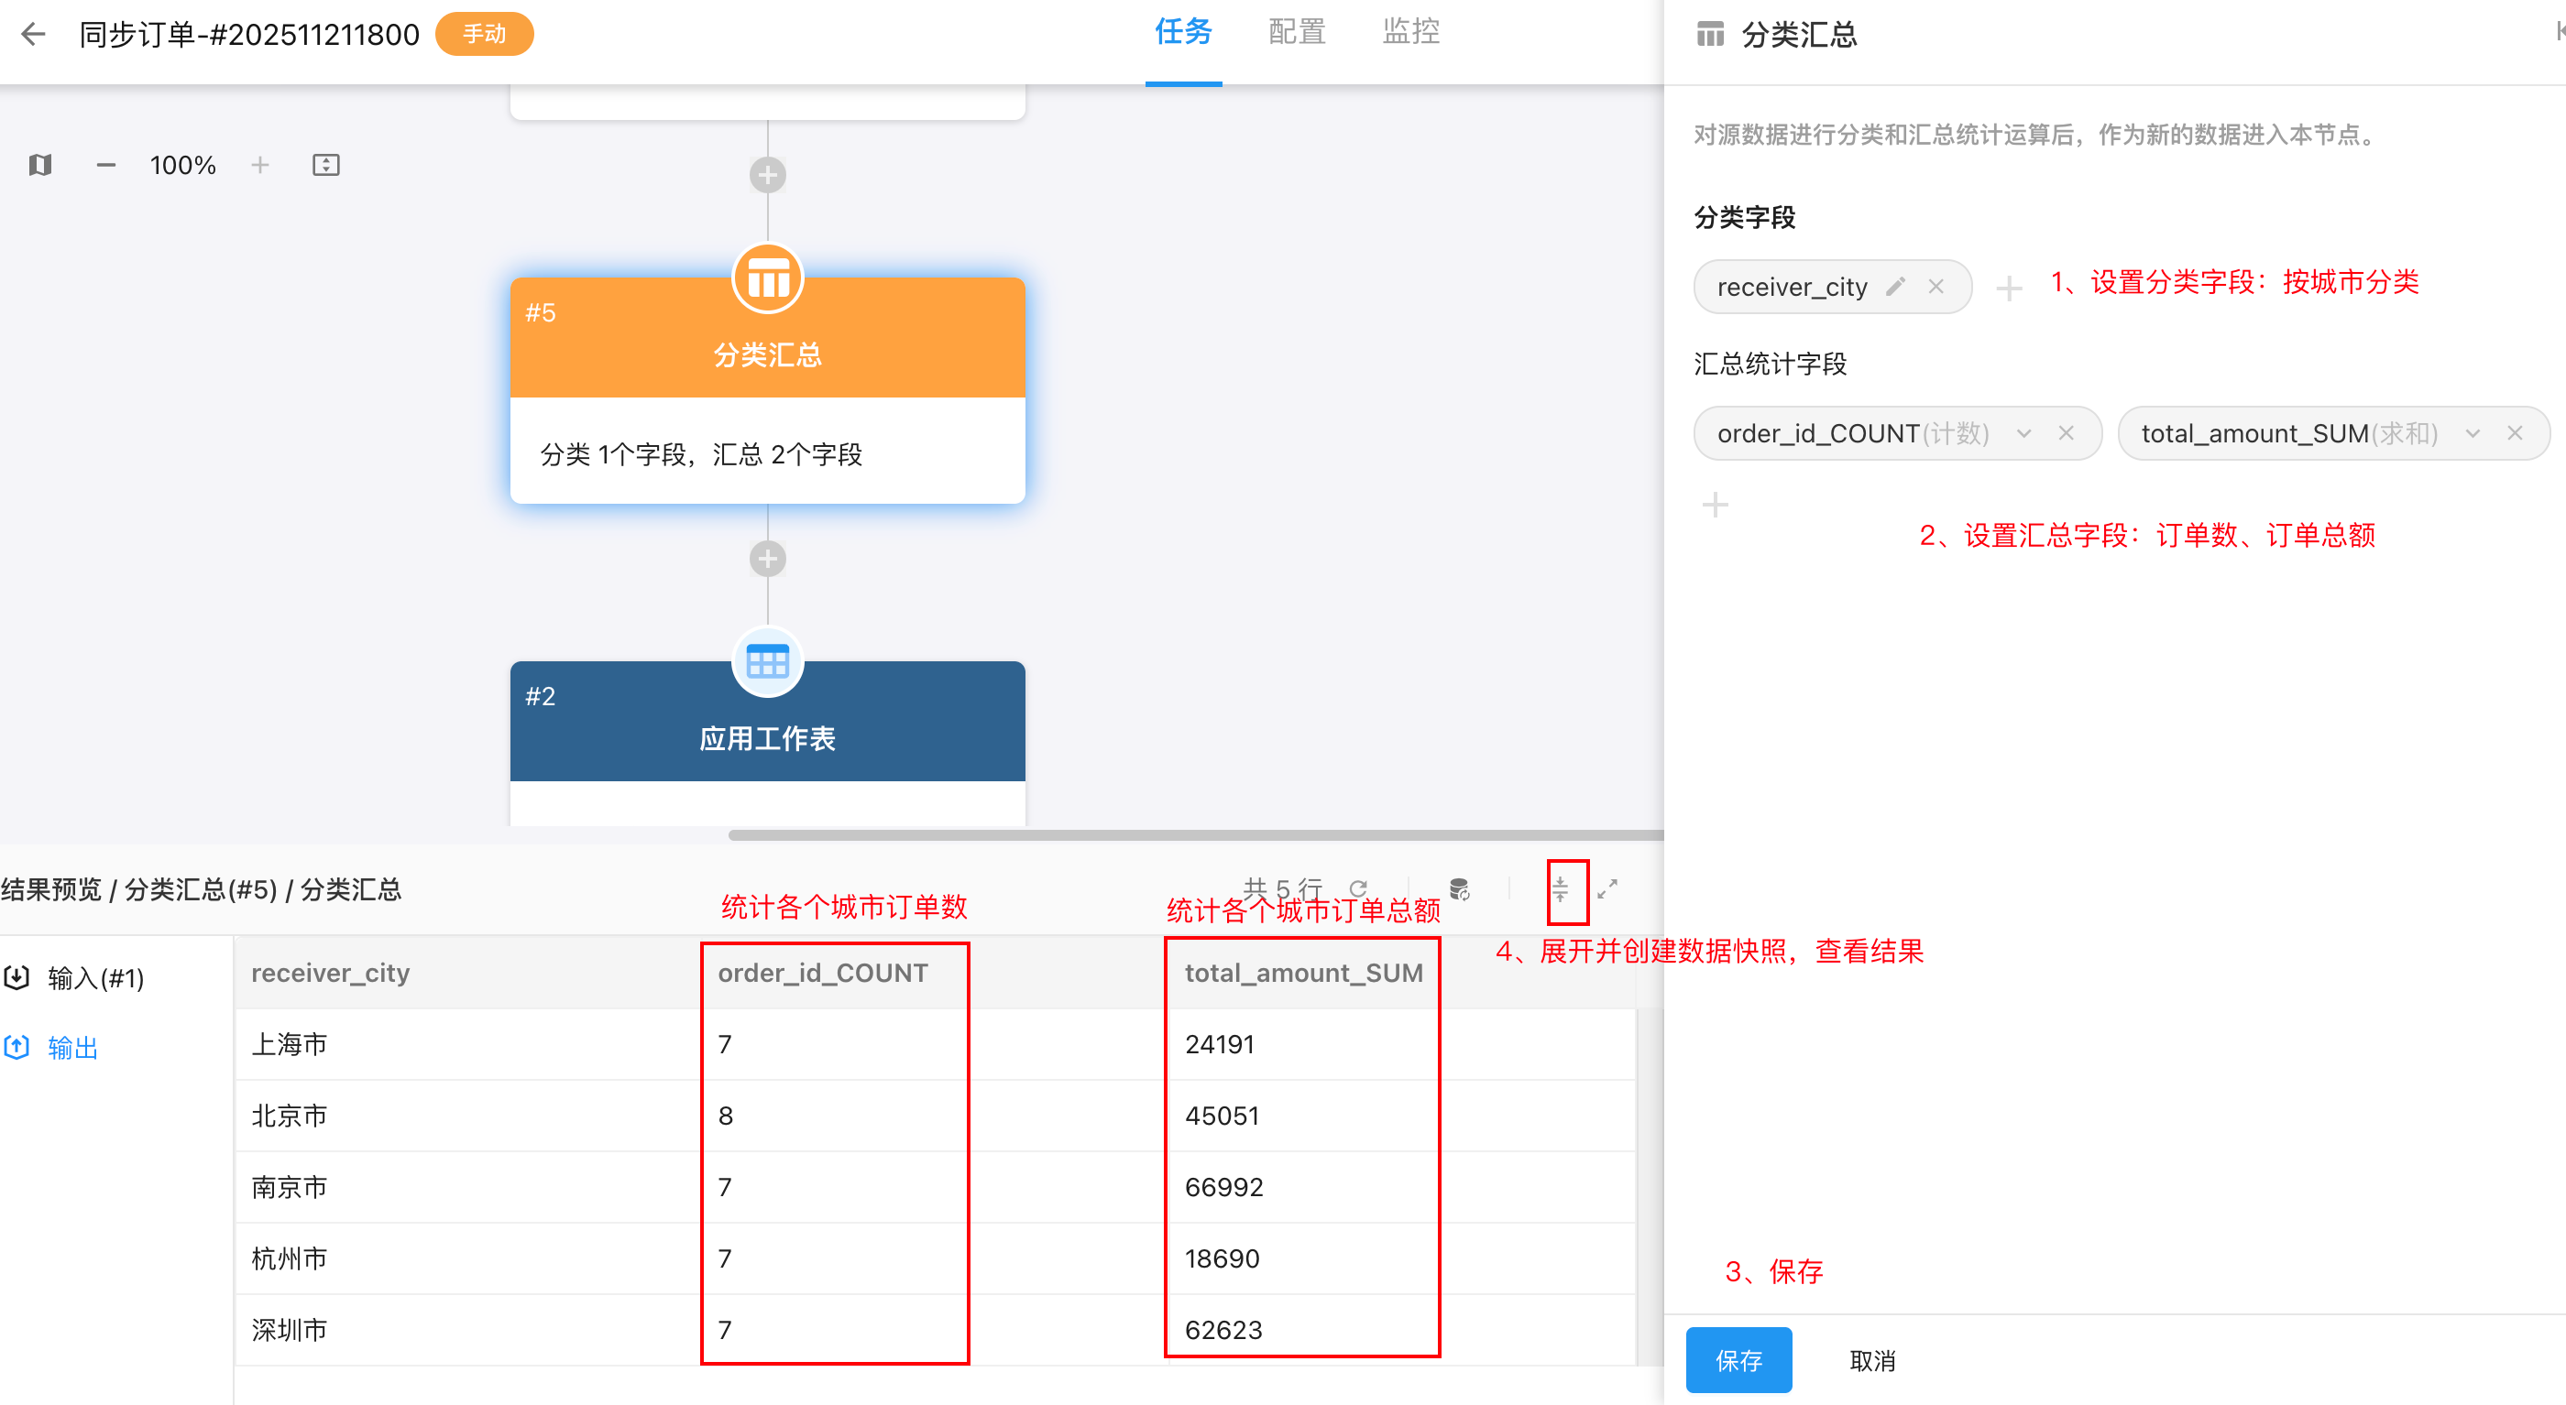Toggle the minimap icon on canvas
Screen dimensions: 2566x1405
tap(39, 165)
